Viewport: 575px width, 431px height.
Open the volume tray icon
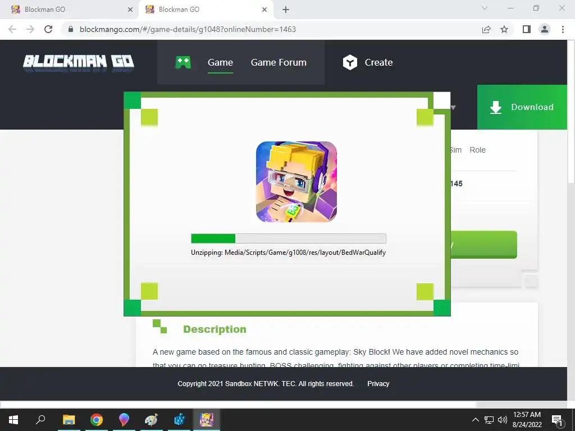click(503, 420)
